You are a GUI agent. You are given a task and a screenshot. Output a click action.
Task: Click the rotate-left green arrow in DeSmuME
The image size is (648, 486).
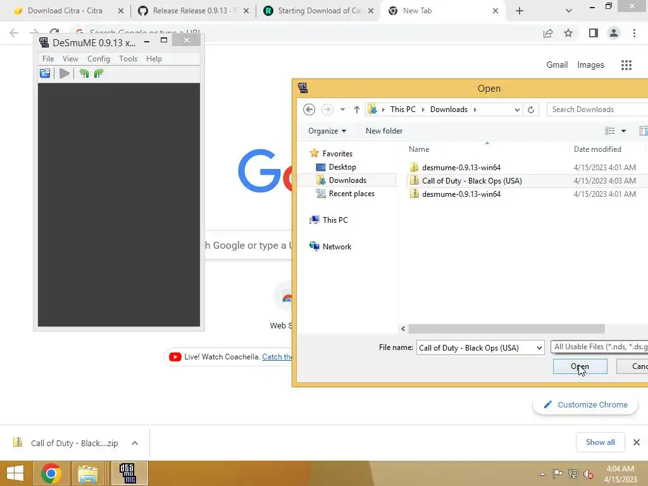tap(84, 73)
